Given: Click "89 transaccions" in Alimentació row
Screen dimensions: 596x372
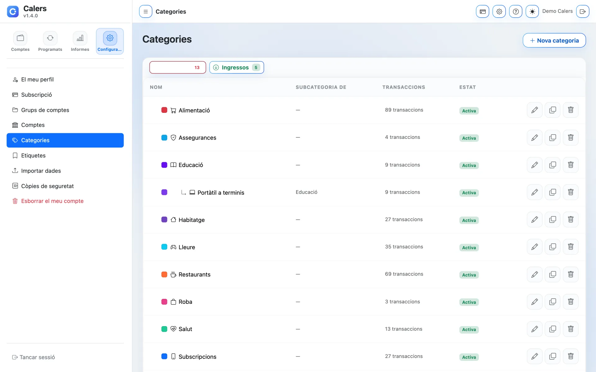Looking at the screenshot, I should [404, 110].
